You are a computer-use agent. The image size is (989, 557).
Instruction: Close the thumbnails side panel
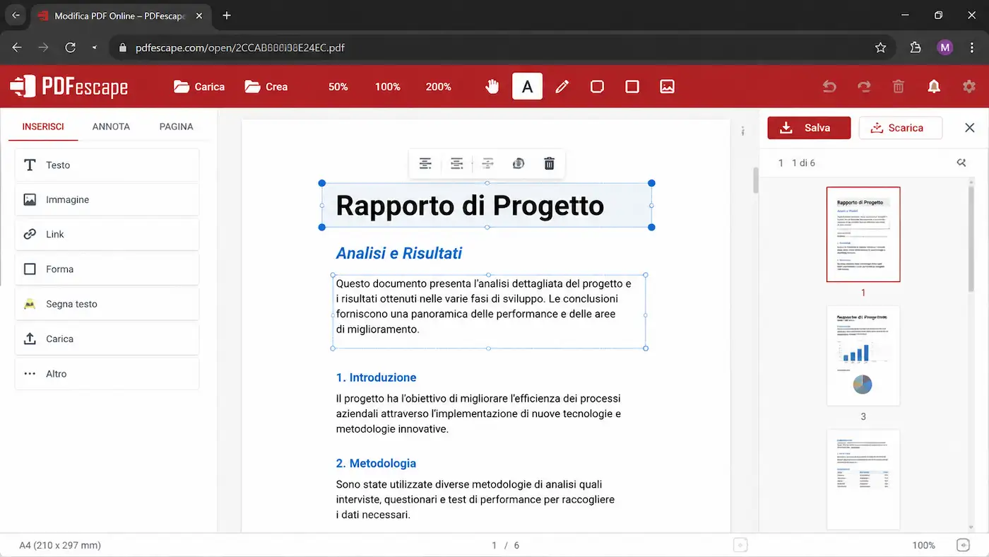point(970,128)
